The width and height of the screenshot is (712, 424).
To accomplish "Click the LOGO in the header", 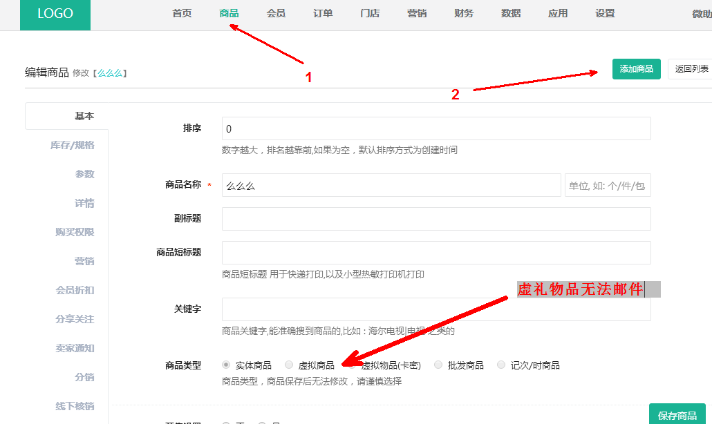I will click(55, 15).
